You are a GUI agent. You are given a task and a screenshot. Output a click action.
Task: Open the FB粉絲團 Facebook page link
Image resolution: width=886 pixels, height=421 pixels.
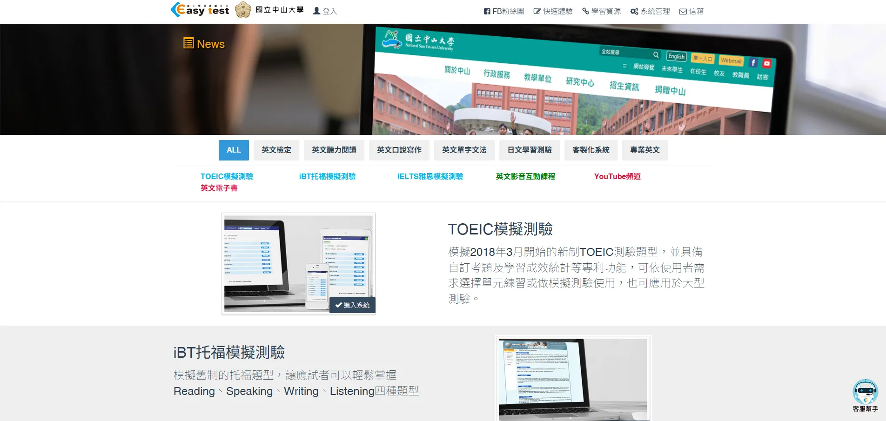tap(504, 11)
